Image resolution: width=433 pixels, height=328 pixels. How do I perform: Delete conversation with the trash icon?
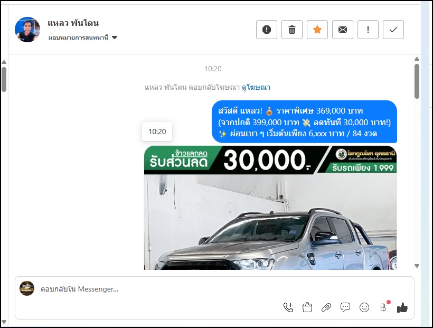click(292, 30)
